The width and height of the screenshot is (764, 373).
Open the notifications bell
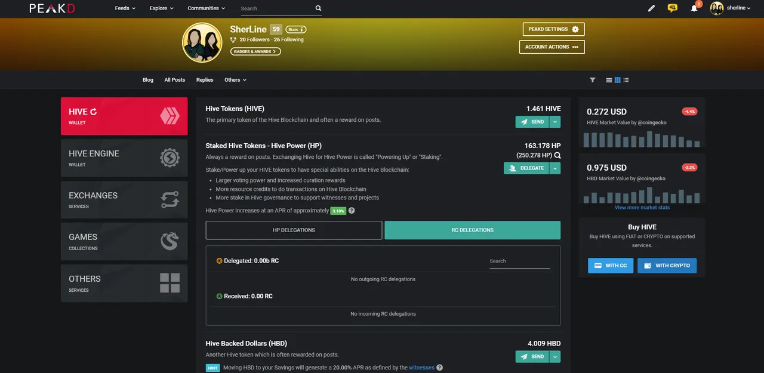click(x=694, y=8)
